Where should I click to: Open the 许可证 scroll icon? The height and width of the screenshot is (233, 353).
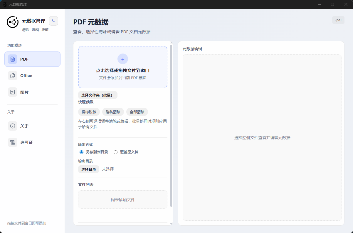point(13,142)
